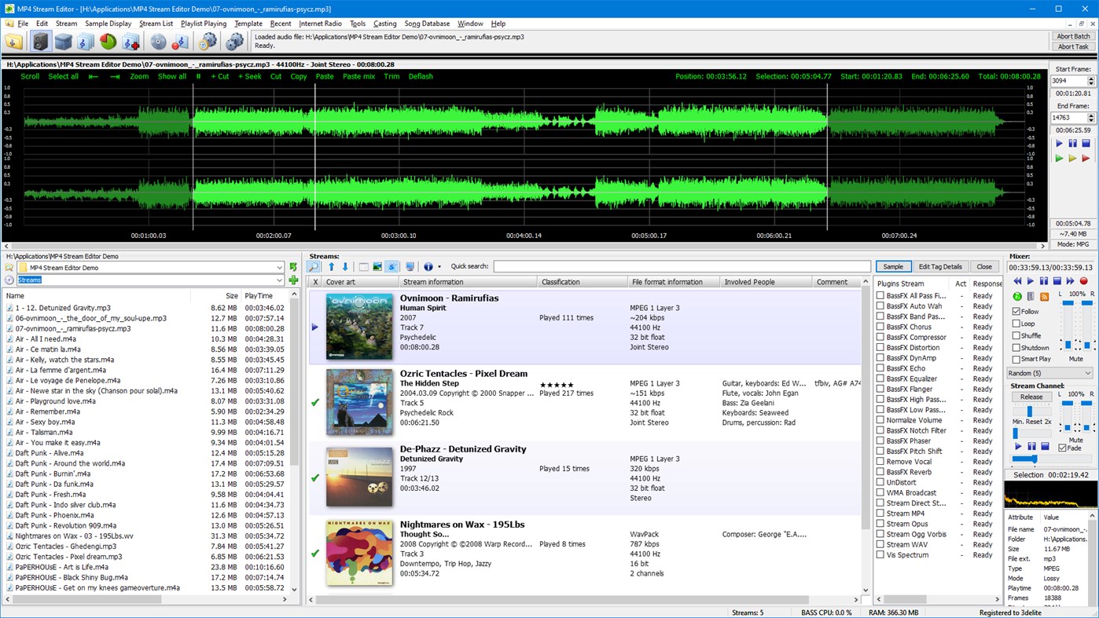The height and width of the screenshot is (618, 1099).
Task: Mute the right channel volume slider
Action: 1087,344
